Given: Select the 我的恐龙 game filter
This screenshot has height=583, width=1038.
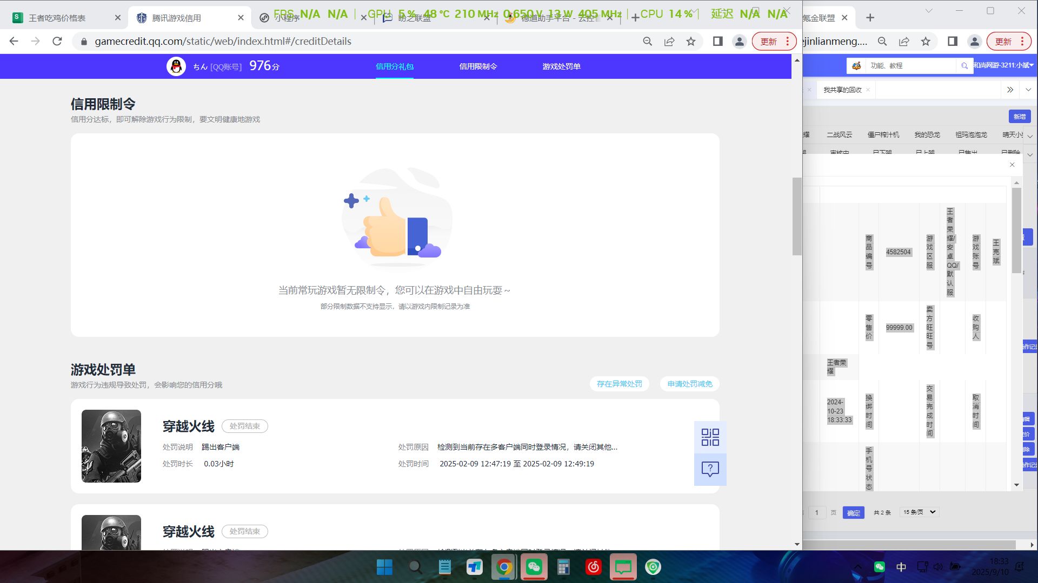Looking at the screenshot, I should coord(927,134).
